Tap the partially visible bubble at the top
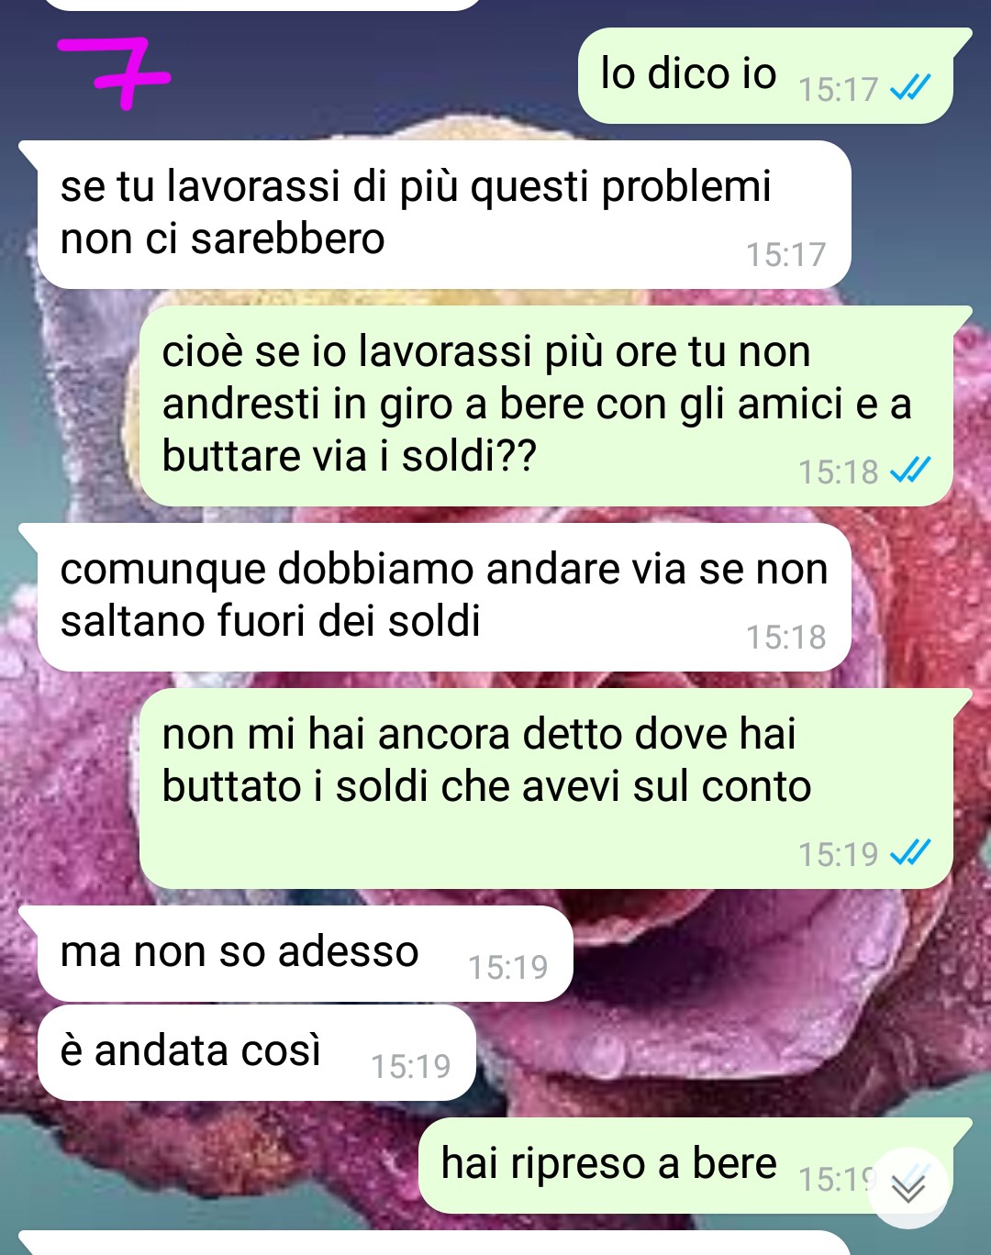This screenshot has height=1255, width=991. tap(262, 5)
